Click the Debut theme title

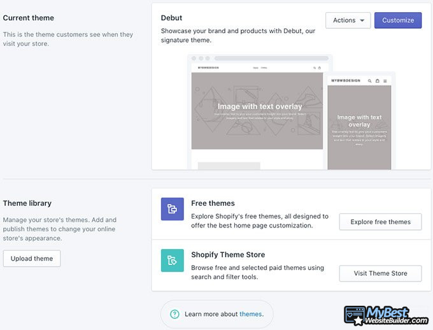pos(171,18)
